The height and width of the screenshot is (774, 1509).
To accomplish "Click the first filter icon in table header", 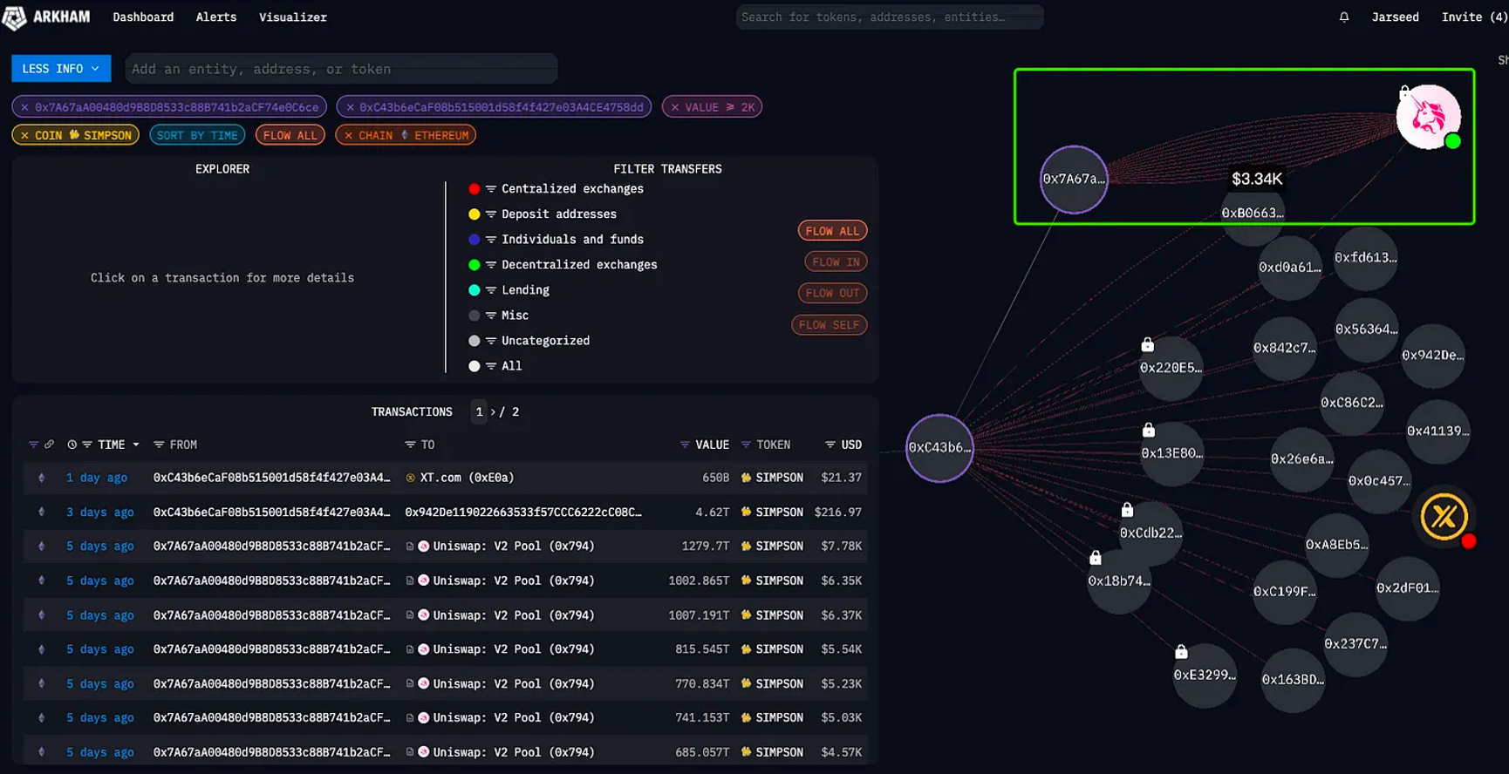I will coord(33,445).
